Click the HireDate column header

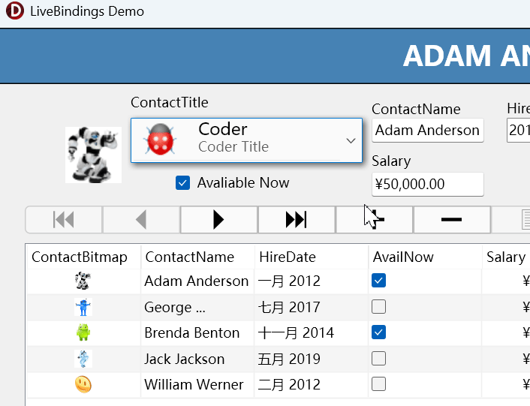288,257
